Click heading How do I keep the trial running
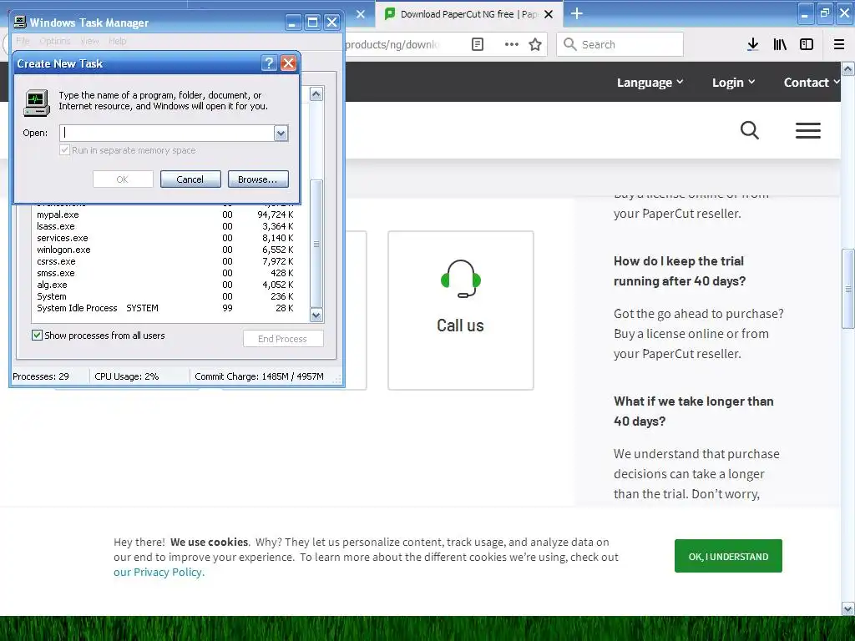 click(680, 271)
